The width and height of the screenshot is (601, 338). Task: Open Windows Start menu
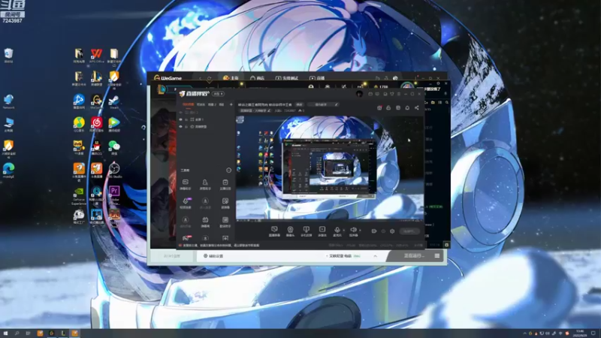[5, 333]
